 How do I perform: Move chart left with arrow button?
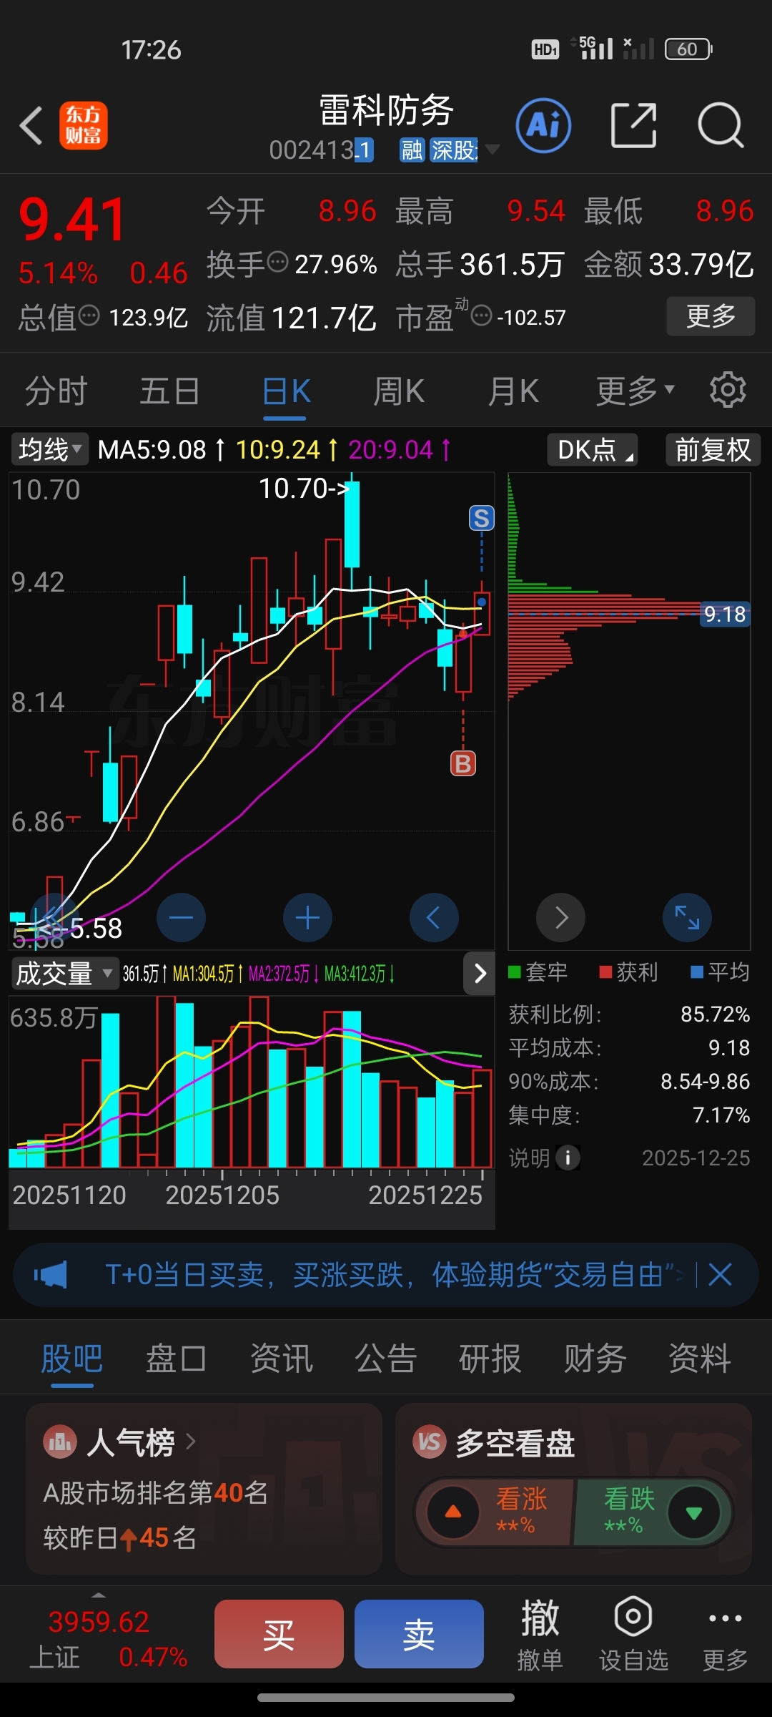point(434,917)
